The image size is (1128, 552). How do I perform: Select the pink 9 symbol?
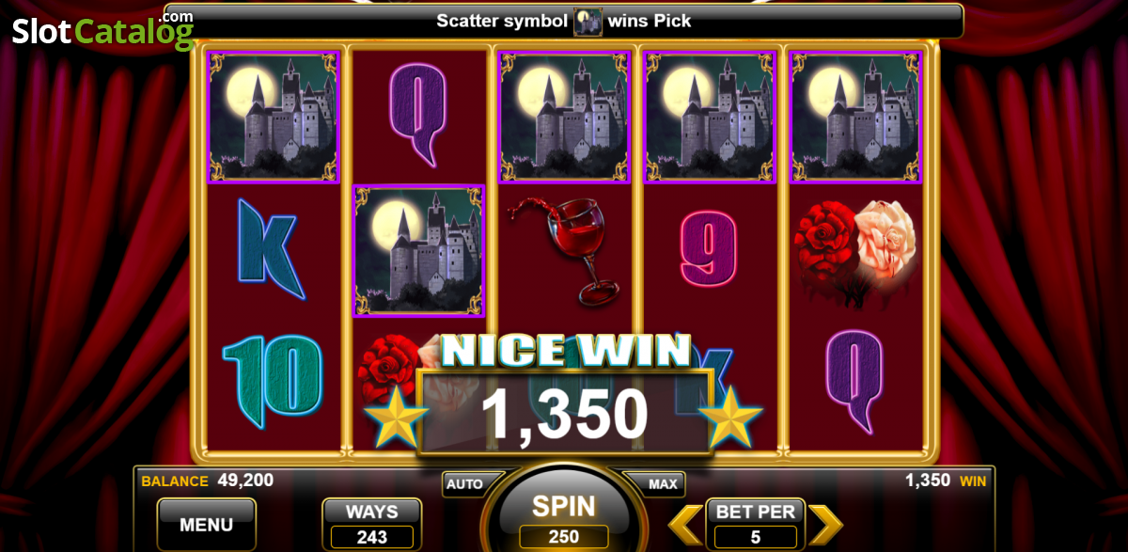click(708, 248)
